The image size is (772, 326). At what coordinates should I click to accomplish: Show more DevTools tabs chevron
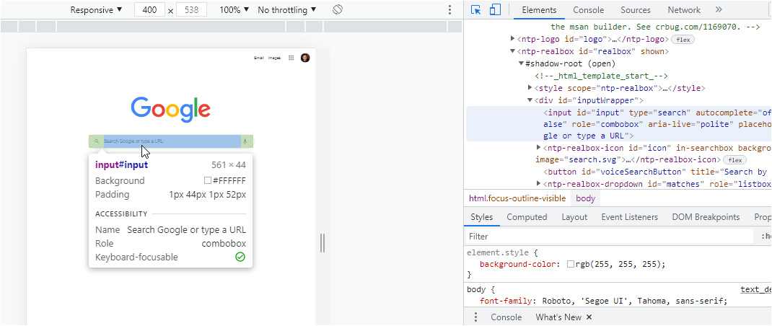click(x=719, y=10)
